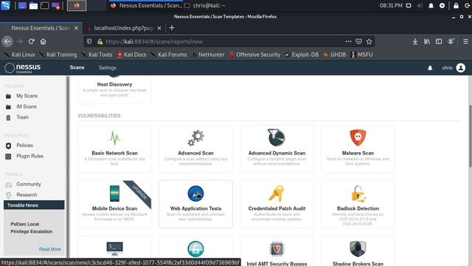The image size is (472, 266).
Task: Open a new browser tab with plus button
Action: (x=172, y=28)
